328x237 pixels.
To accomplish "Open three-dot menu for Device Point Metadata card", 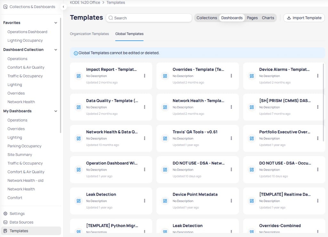I will tap(231, 200).
